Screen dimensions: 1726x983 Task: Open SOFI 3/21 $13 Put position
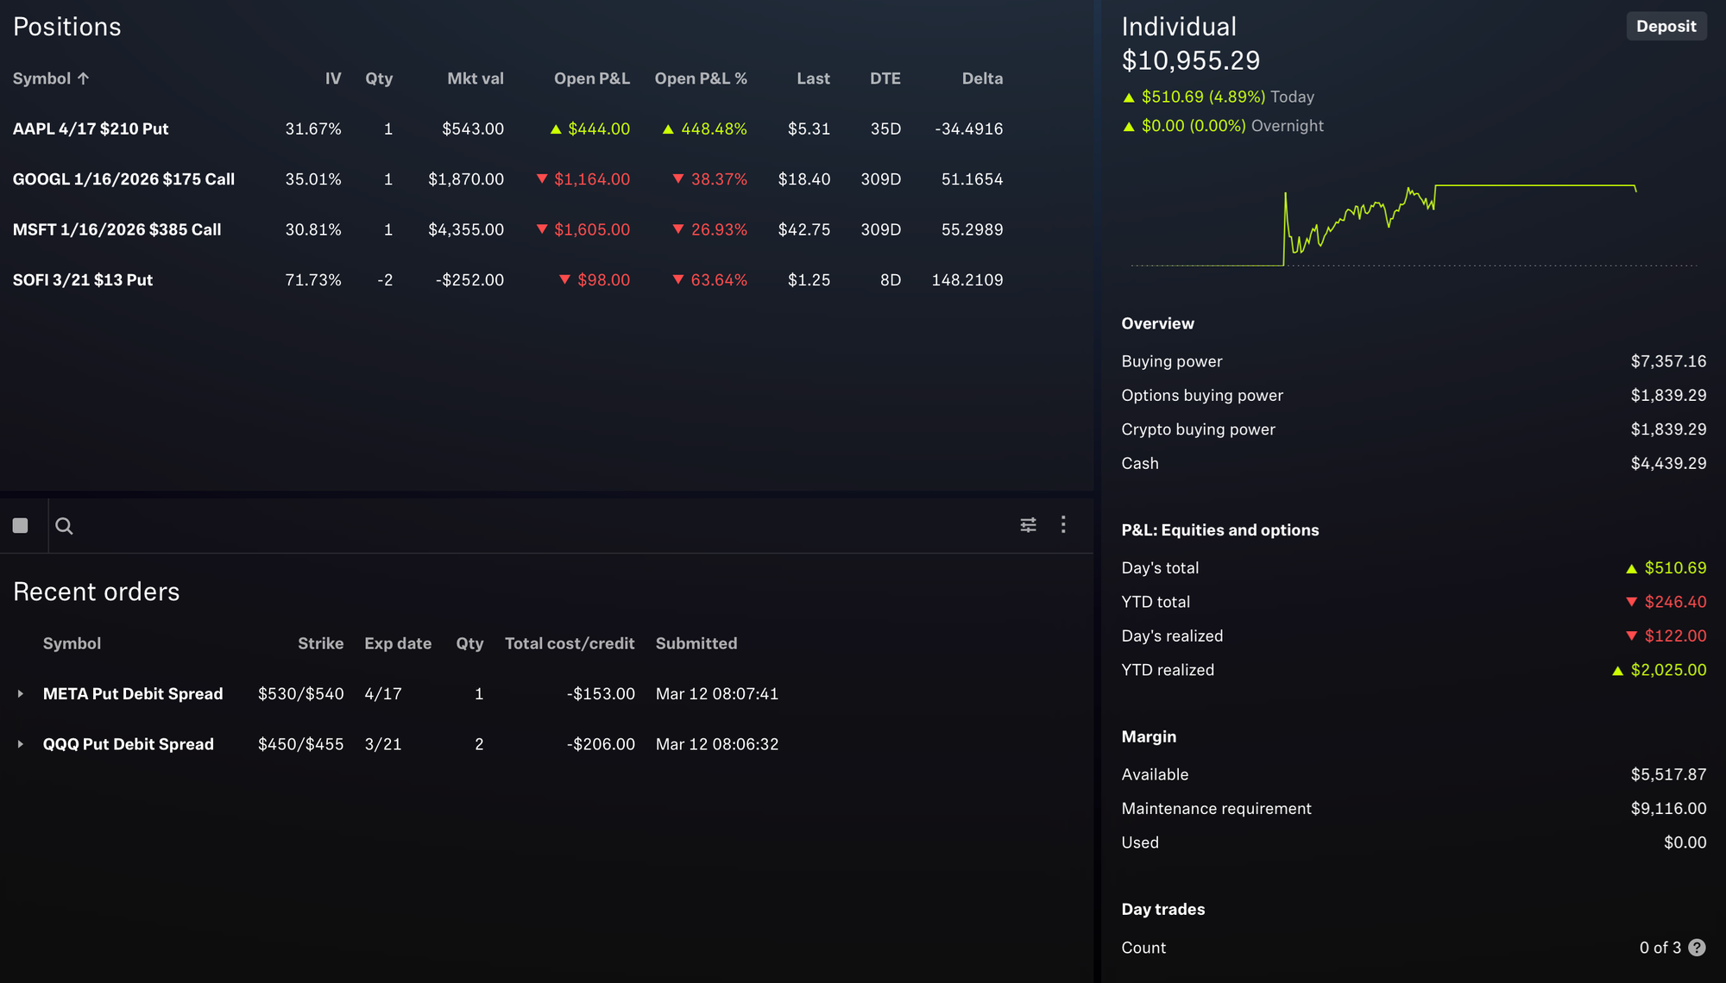[x=83, y=280]
